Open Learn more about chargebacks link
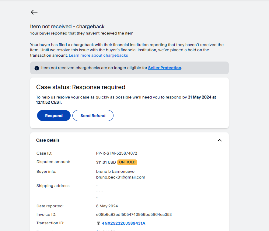This screenshot has height=231, width=269. pyautogui.click(x=98, y=55)
